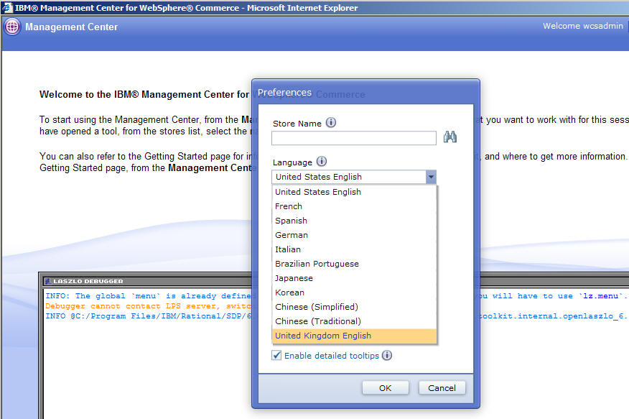Screen dimensions: 629x419
Task: Uncheck Enable detailed tooltips checkbox
Action: 276,355
